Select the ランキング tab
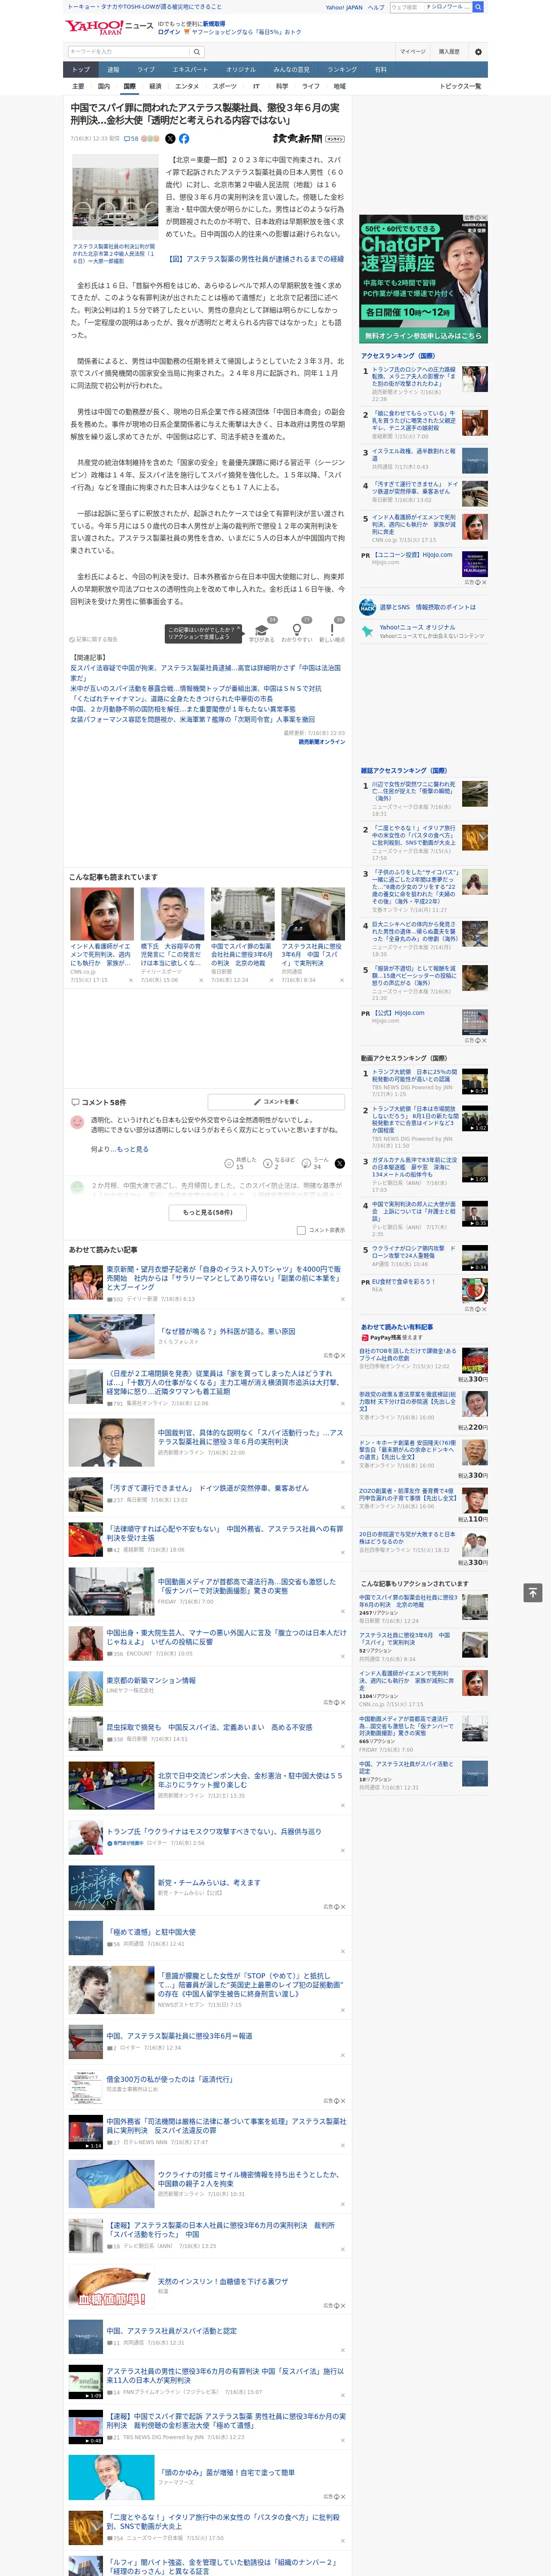551x2576 pixels. pyautogui.click(x=342, y=70)
